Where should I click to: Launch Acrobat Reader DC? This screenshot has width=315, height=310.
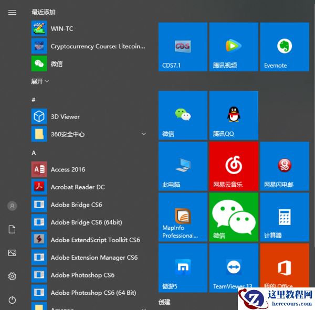[88, 187]
